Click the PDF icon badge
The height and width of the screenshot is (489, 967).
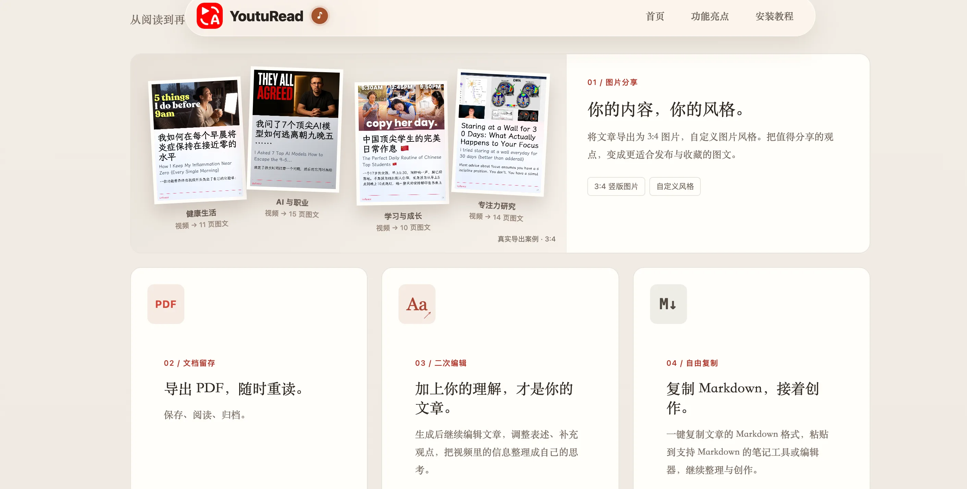[x=166, y=304]
